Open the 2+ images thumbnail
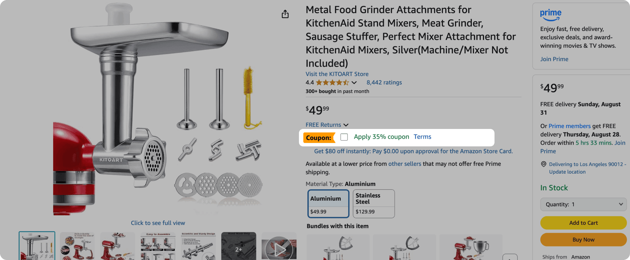 tap(239, 249)
